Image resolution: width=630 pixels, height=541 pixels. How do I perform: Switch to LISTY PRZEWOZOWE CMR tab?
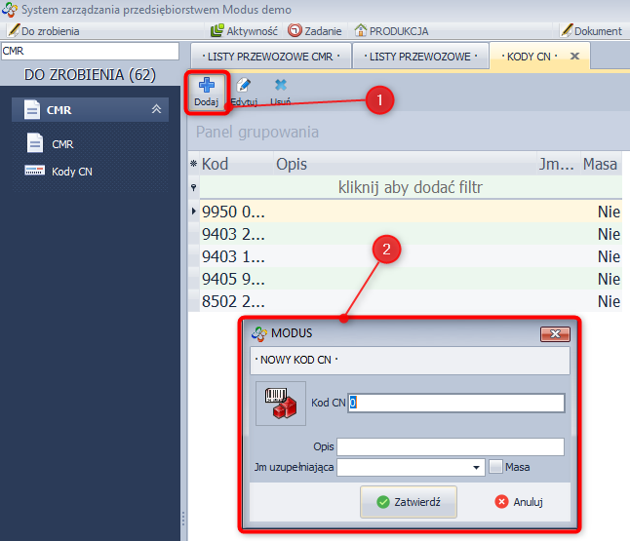click(x=270, y=57)
